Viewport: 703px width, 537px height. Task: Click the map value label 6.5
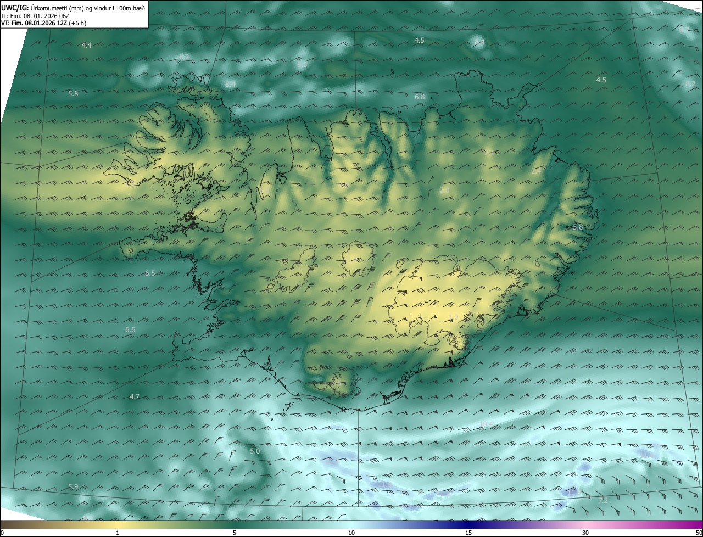pyautogui.click(x=150, y=273)
